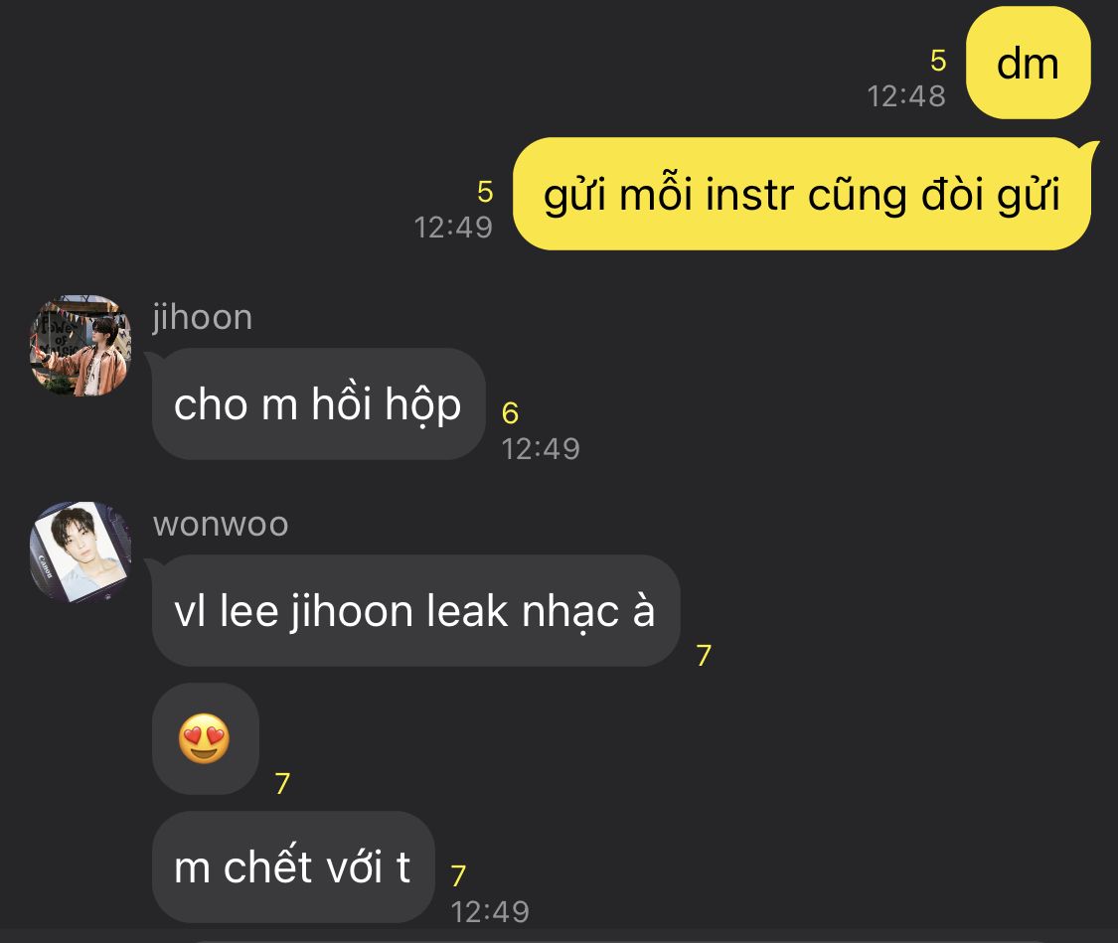Select the yellow "dm" message bubble

(1029, 64)
